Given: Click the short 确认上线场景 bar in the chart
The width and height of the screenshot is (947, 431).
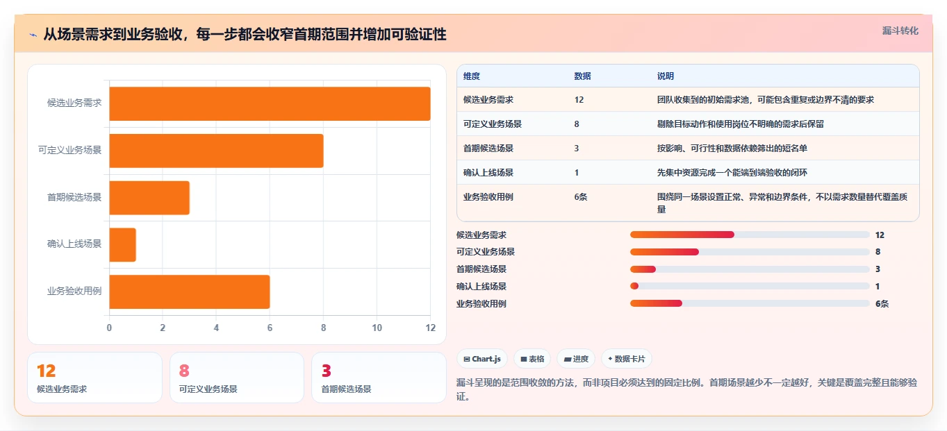Looking at the screenshot, I should [122, 245].
